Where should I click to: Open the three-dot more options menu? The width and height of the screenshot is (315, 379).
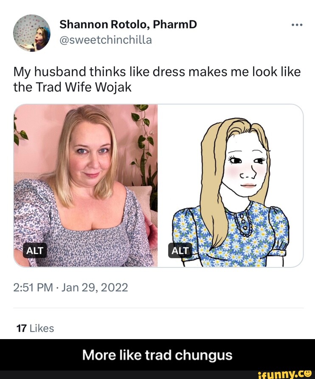click(x=297, y=25)
